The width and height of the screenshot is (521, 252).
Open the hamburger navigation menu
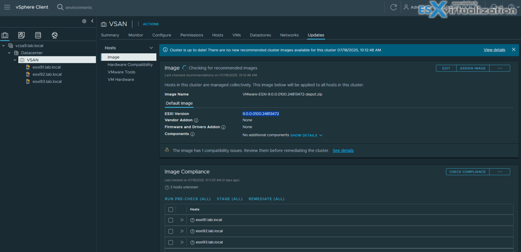pos(7,7)
